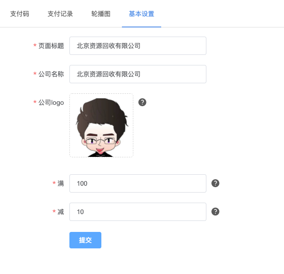The image size is (284, 274).
Task: Click the 公司名称 field label
Action: 51,74
